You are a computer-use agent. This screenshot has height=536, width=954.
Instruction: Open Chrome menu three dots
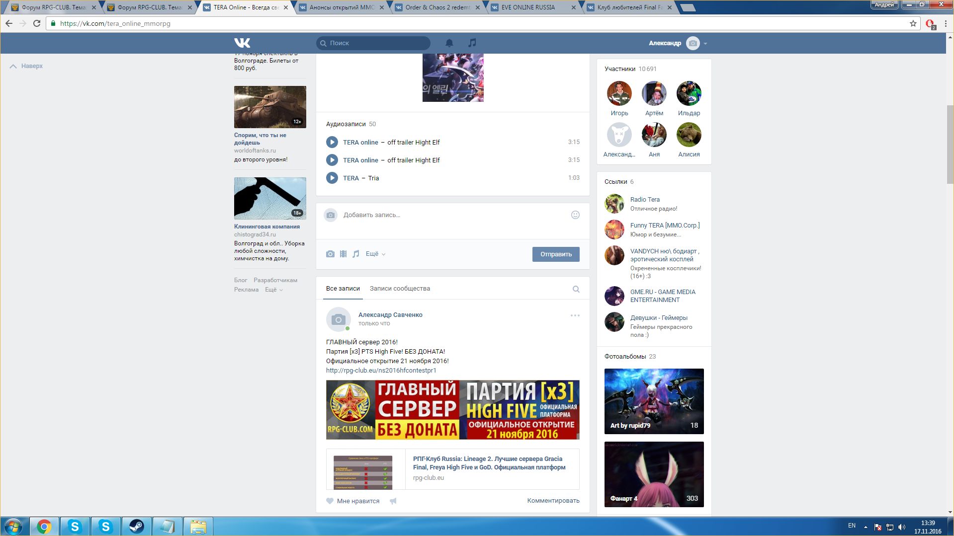(x=946, y=23)
